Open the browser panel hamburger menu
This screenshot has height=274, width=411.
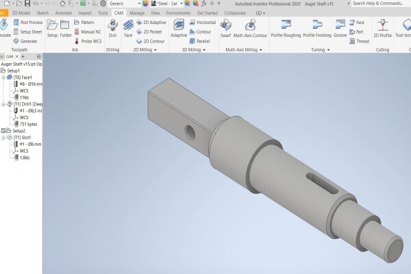(x=39, y=56)
